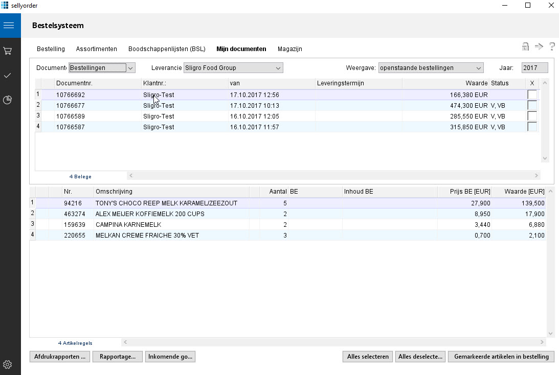This screenshot has width=559, height=375.
Task: Click the checkmark icon in the sidebar
Action: coord(8,76)
